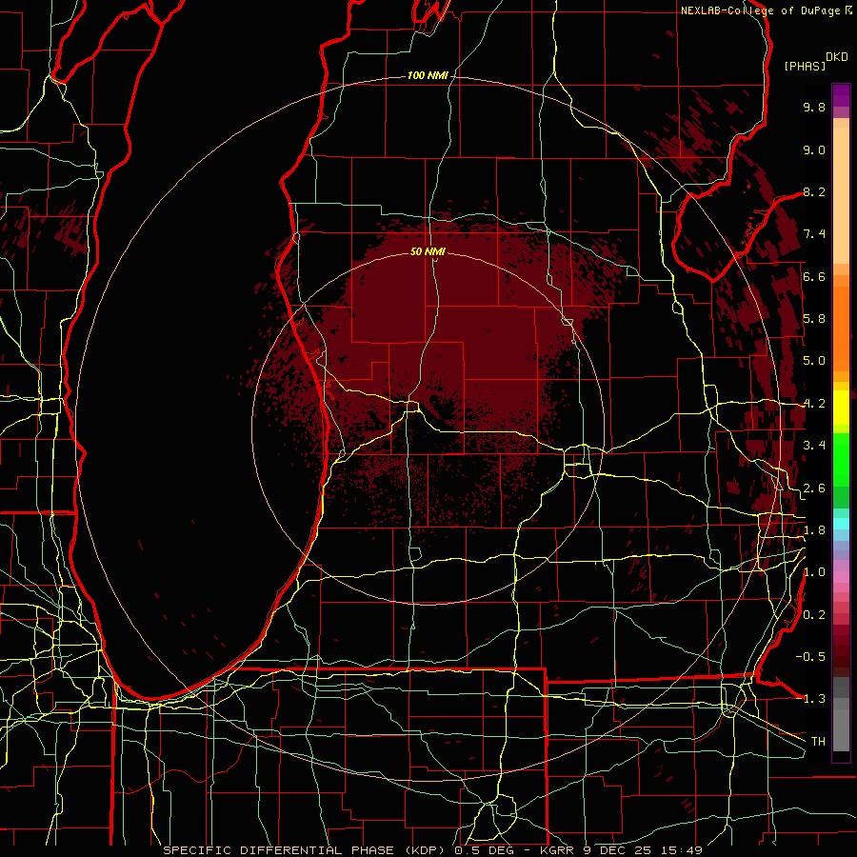Select the 100 NMI range ring label
Screen dimensions: 857x857
[428, 75]
